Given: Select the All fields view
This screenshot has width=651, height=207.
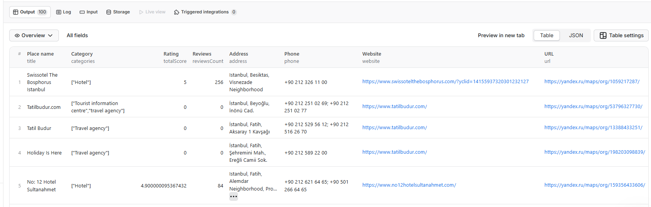Looking at the screenshot, I should [77, 35].
